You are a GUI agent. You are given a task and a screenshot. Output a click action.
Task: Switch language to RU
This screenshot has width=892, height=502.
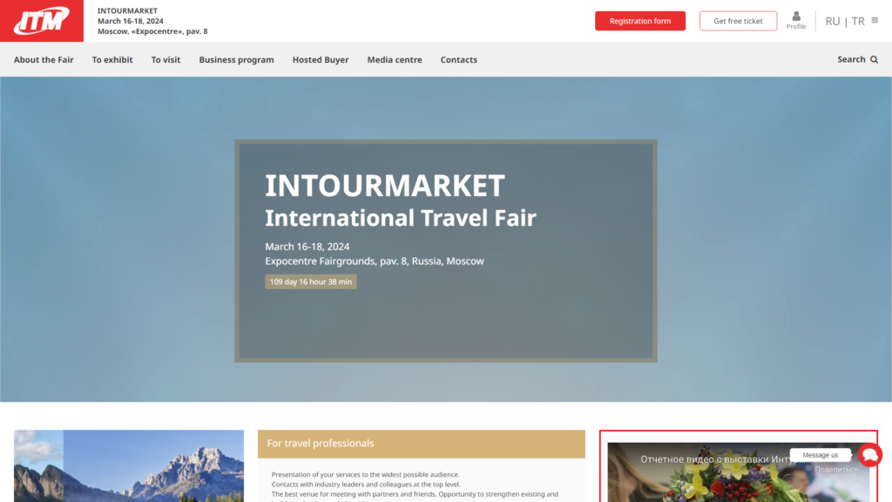(x=832, y=21)
